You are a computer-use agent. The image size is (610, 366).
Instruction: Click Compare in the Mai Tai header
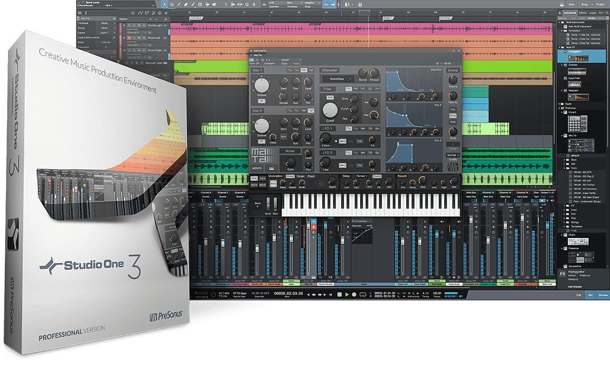pyautogui.click(x=270, y=63)
